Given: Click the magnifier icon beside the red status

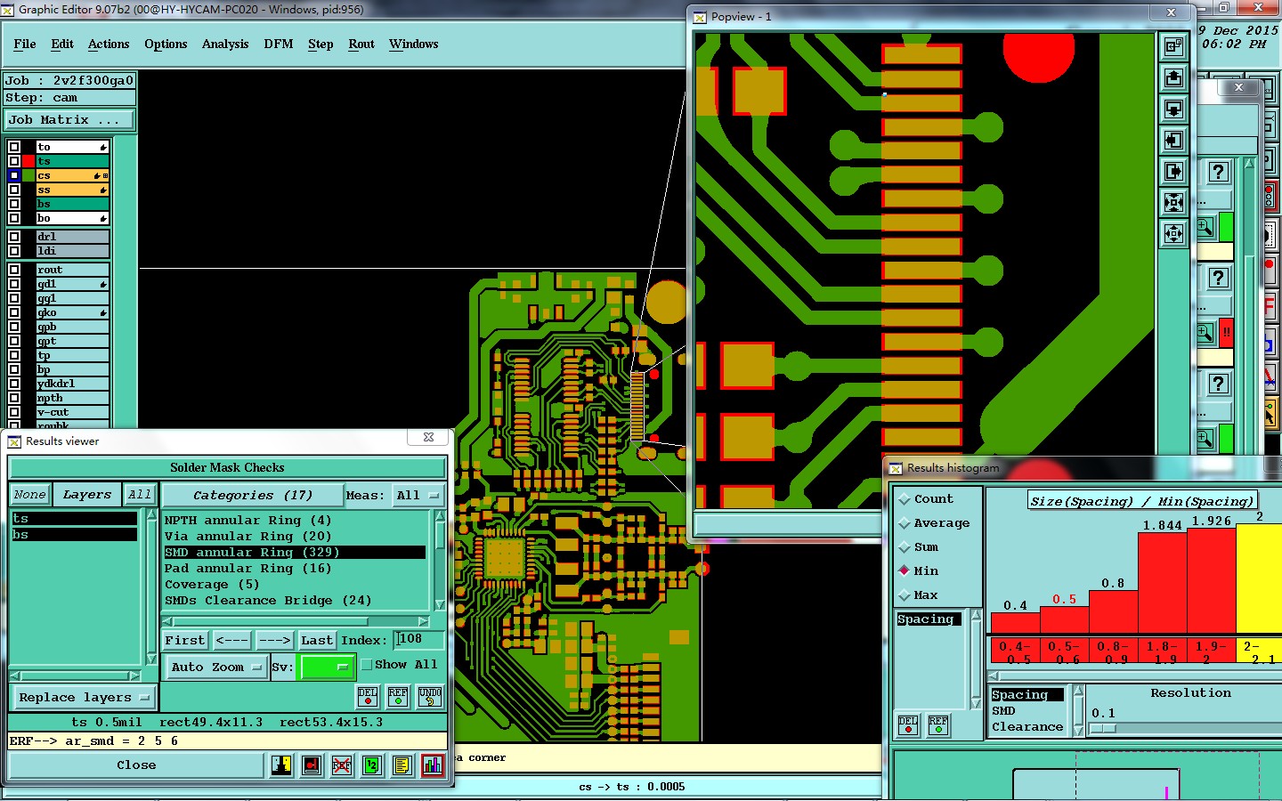Looking at the screenshot, I should tap(1205, 333).
